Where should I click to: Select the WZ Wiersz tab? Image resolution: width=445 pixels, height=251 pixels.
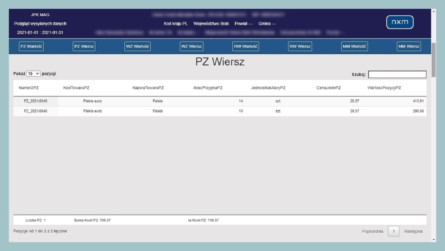point(191,46)
